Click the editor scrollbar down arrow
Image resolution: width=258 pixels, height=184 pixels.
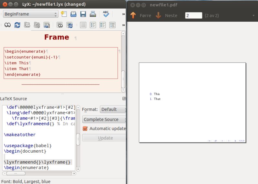(x=123, y=90)
